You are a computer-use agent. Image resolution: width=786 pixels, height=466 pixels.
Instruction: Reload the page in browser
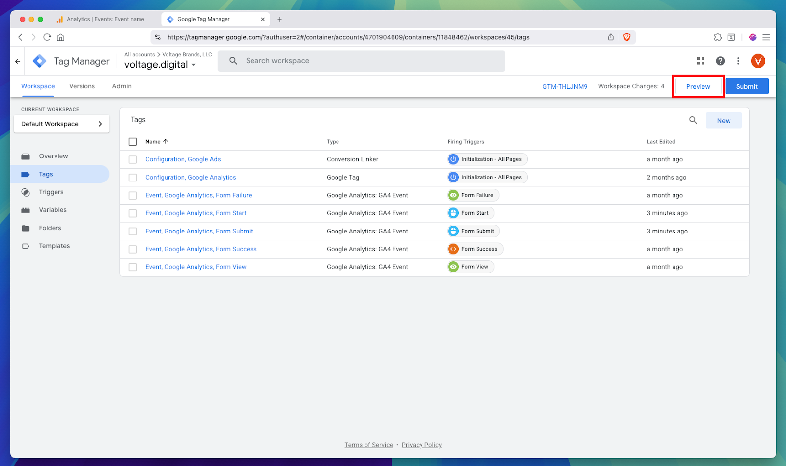(x=47, y=37)
